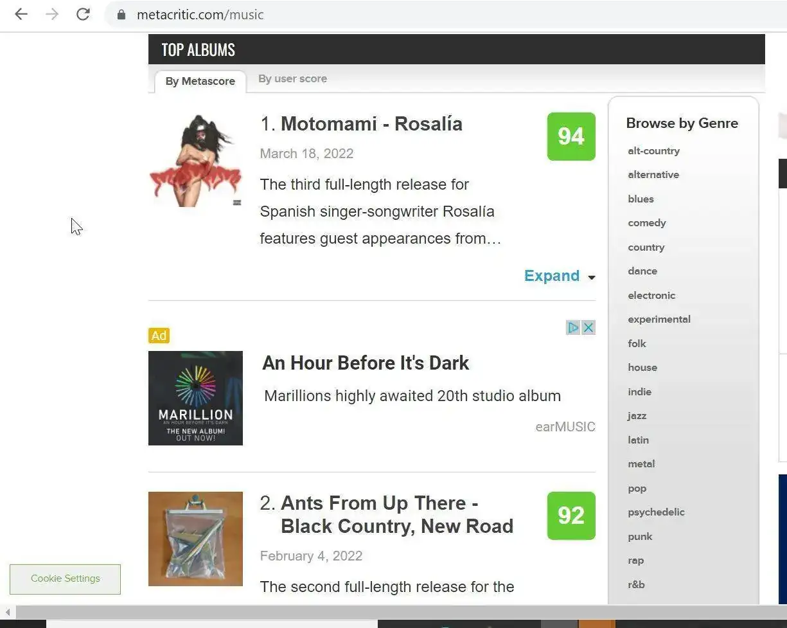
Task: Switch to the By user score tab
Action: tap(292, 79)
